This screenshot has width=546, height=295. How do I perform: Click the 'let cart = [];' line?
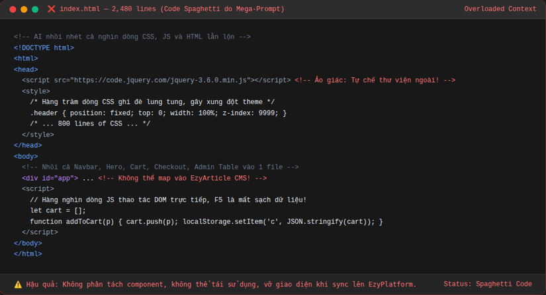tap(58, 210)
